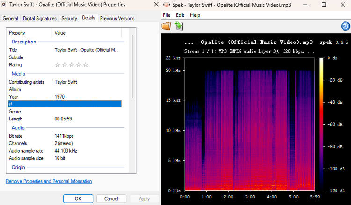Open the Help menu in Spek
The width and height of the screenshot is (351, 205).
(x=195, y=15)
